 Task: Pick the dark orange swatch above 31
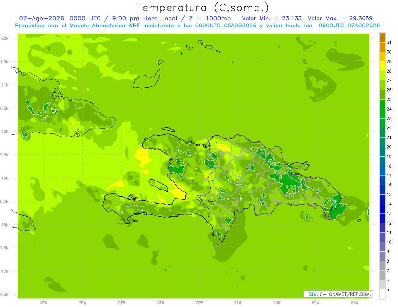pyautogui.click(x=382, y=38)
